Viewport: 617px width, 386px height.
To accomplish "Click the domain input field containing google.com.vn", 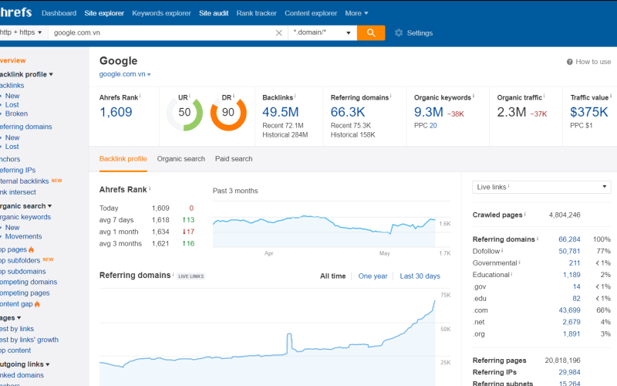I will 160,32.
